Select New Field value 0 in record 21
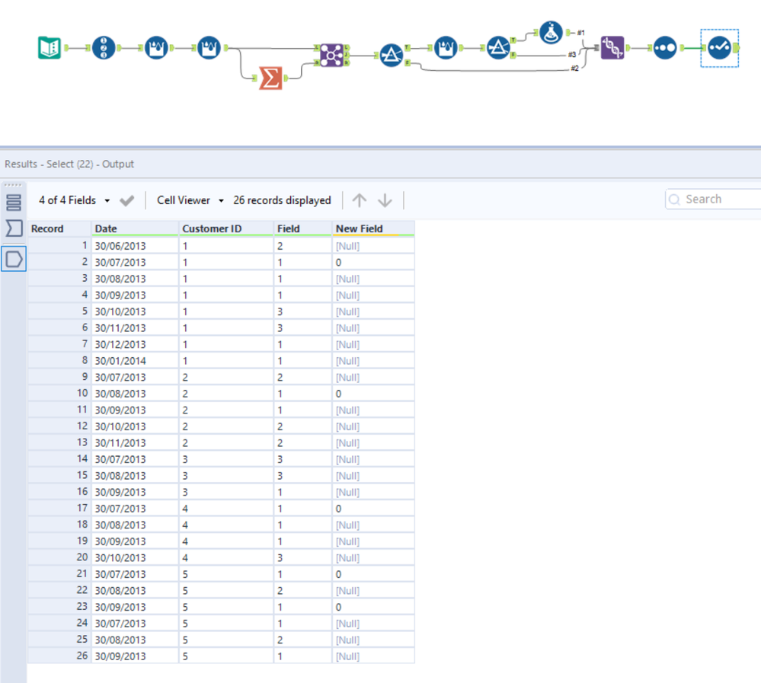Image resolution: width=761 pixels, height=683 pixels. pos(373,574)
